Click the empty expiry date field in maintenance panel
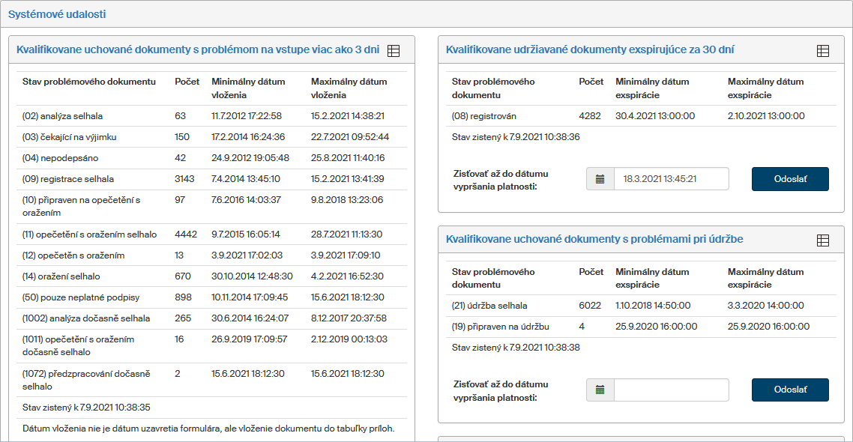 (x=671, y=390)
